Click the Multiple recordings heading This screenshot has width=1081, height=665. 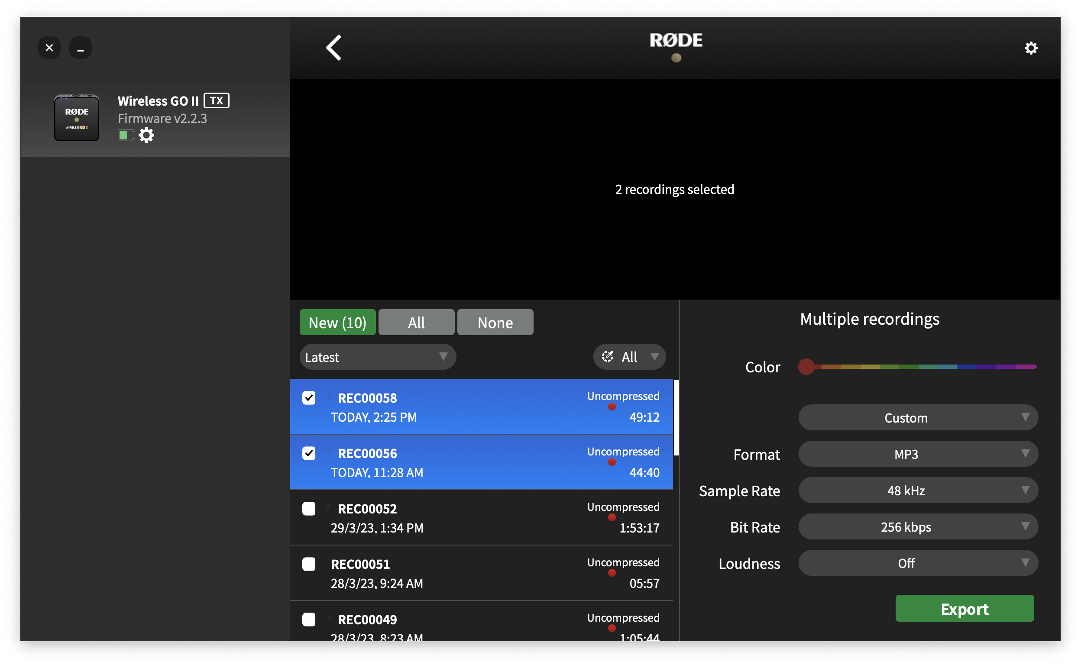tap(869, 319)
